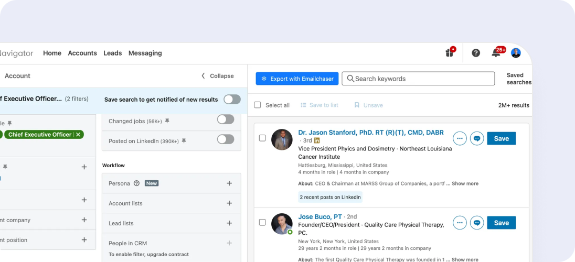
Task: Click Quality Care Physical Therapy company text
Action: (x=371, y=228)
